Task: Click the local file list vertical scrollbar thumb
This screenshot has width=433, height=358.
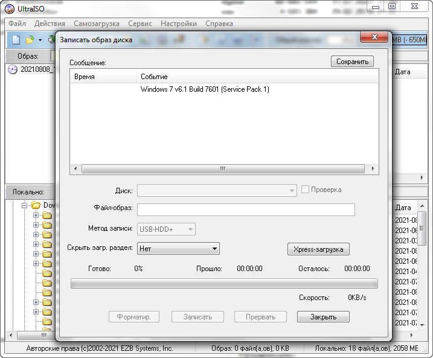Action: click(422, 228)
